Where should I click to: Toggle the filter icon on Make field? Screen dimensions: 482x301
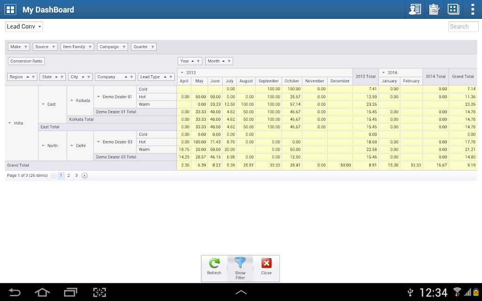(26, 47)
